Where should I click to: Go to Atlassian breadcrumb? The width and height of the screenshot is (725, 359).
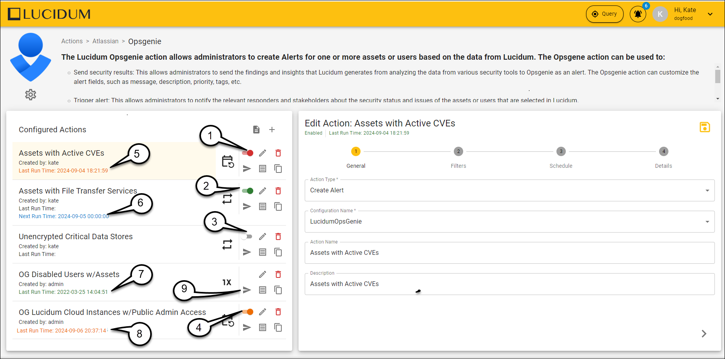click(105, 41)
